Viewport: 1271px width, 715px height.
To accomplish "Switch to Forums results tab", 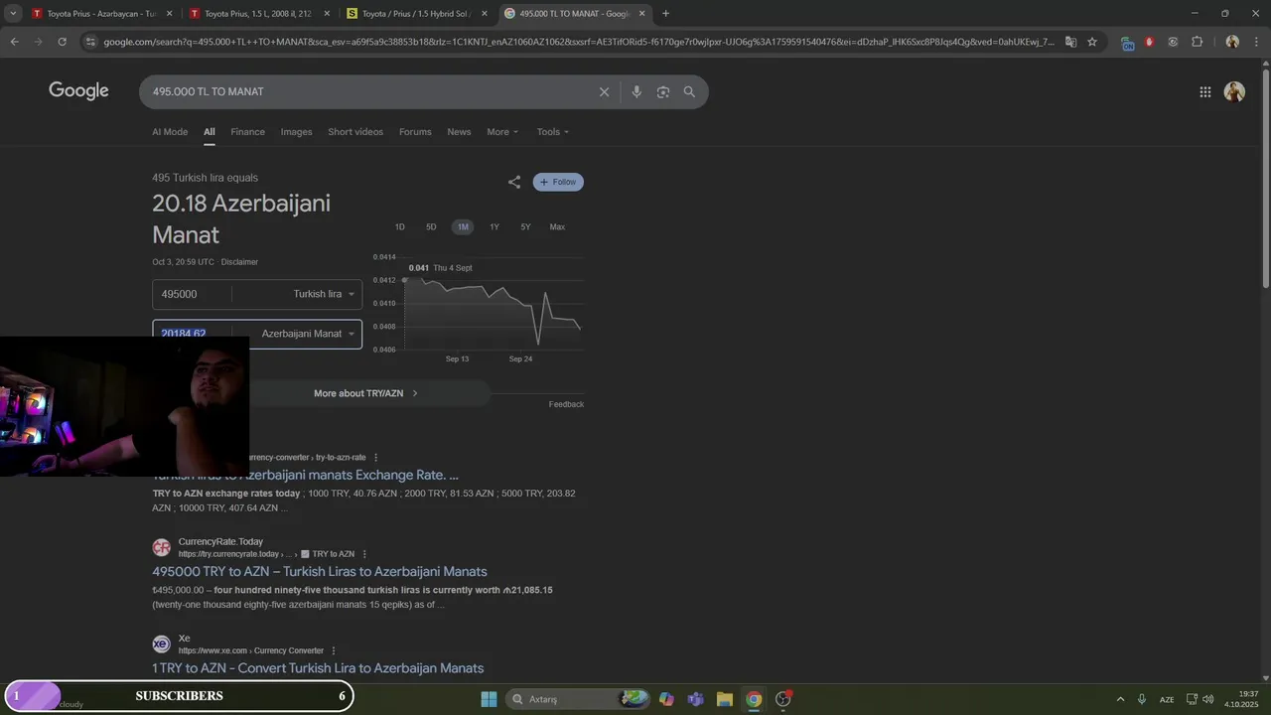I will click(x=415, y=132).
